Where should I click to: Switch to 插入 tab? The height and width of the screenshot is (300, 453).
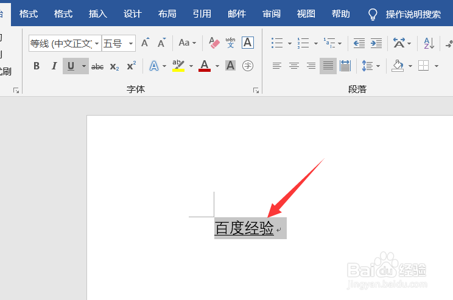pyautogui.click(x=98, y=14)
